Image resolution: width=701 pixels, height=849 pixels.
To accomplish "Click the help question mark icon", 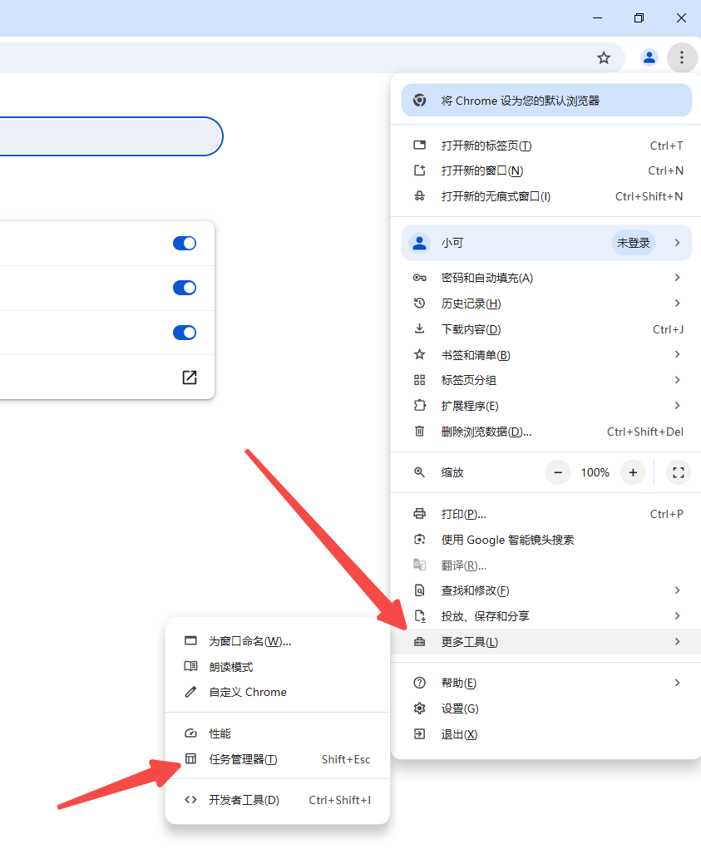I will tap(419, 683).
